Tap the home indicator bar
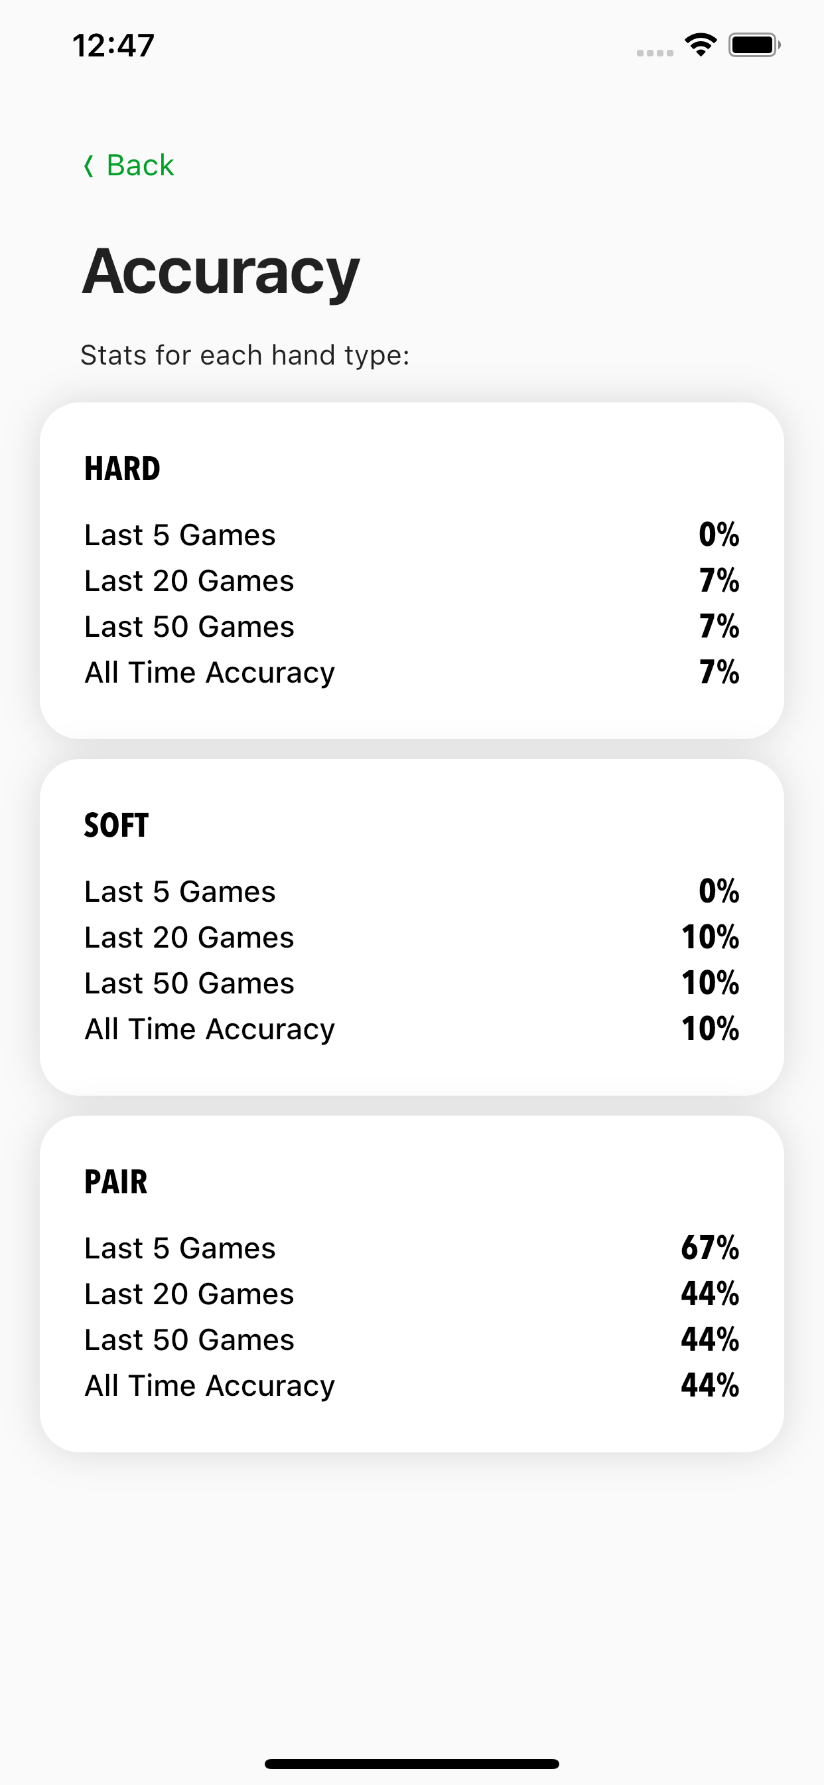This screenshot has height=1785, width=824. click(x=412, y=1764)
